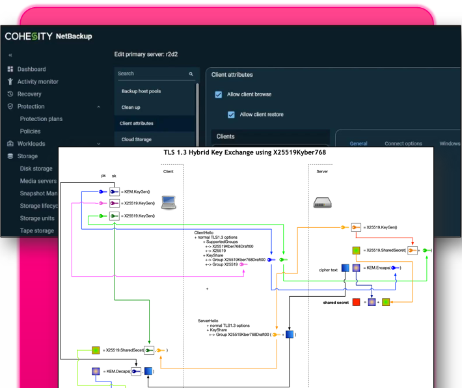
Task: Click the Storage database icon
Action: point(10,156)
